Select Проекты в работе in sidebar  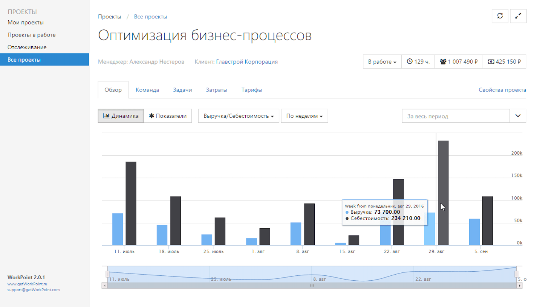pyautogui.click(x=32, y=35)
